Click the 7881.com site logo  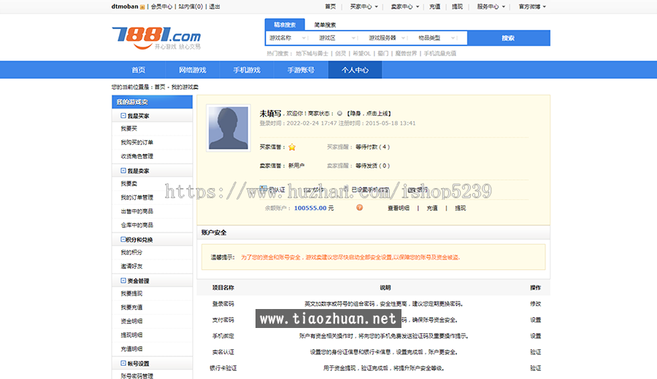[155, 36]
